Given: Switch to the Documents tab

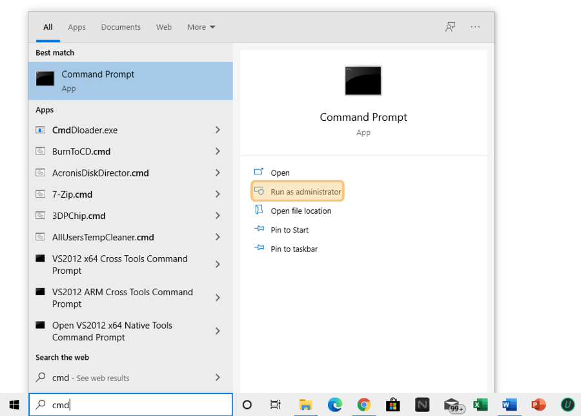Looking at the screenshot, I should pyautogui.click(x=121, y=27).
